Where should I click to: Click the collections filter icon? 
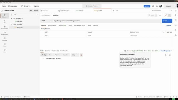coord(15,15)
